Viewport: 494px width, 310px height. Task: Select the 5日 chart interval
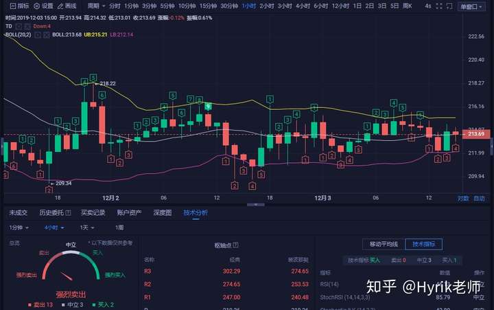(x=395, y=5)
